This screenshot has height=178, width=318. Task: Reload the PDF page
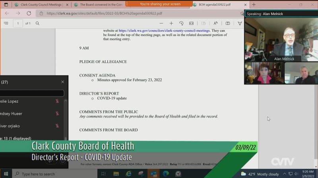(x=29, y=13)
